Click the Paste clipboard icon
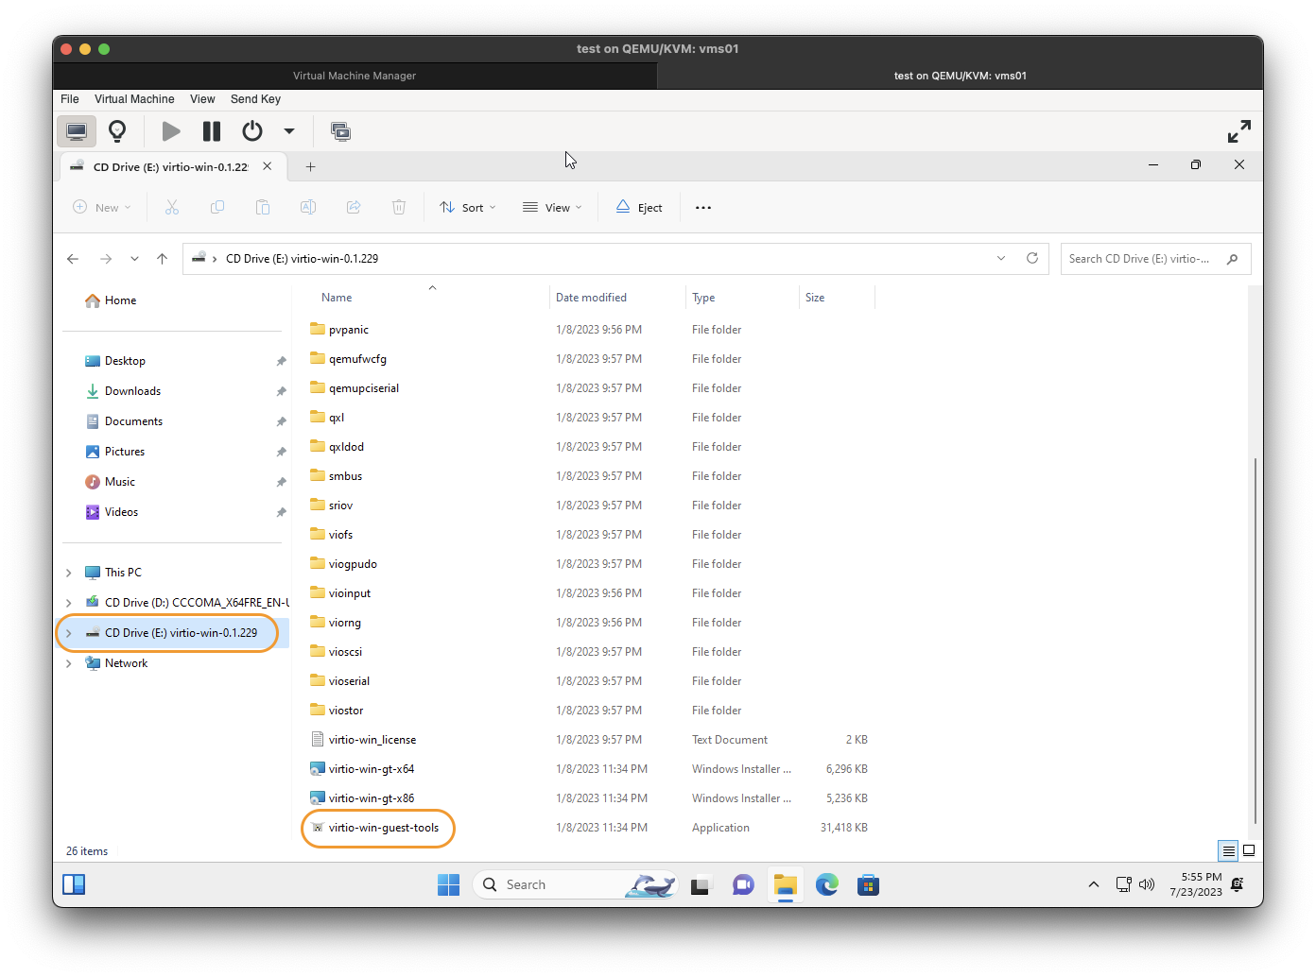The width and height of the screenshot is (1316, 977). tap(263, 208)
